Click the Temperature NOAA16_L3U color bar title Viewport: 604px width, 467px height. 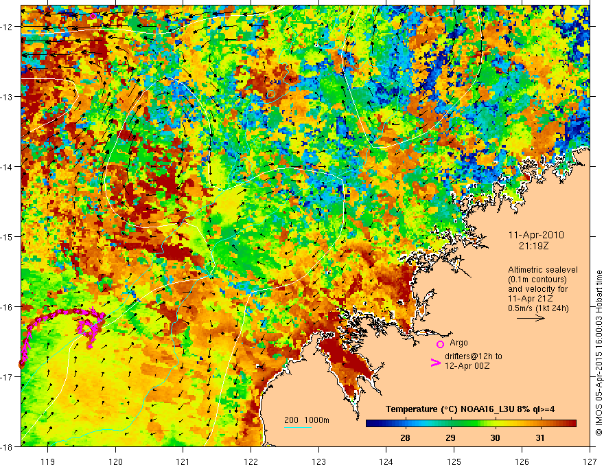pos(470,409)
